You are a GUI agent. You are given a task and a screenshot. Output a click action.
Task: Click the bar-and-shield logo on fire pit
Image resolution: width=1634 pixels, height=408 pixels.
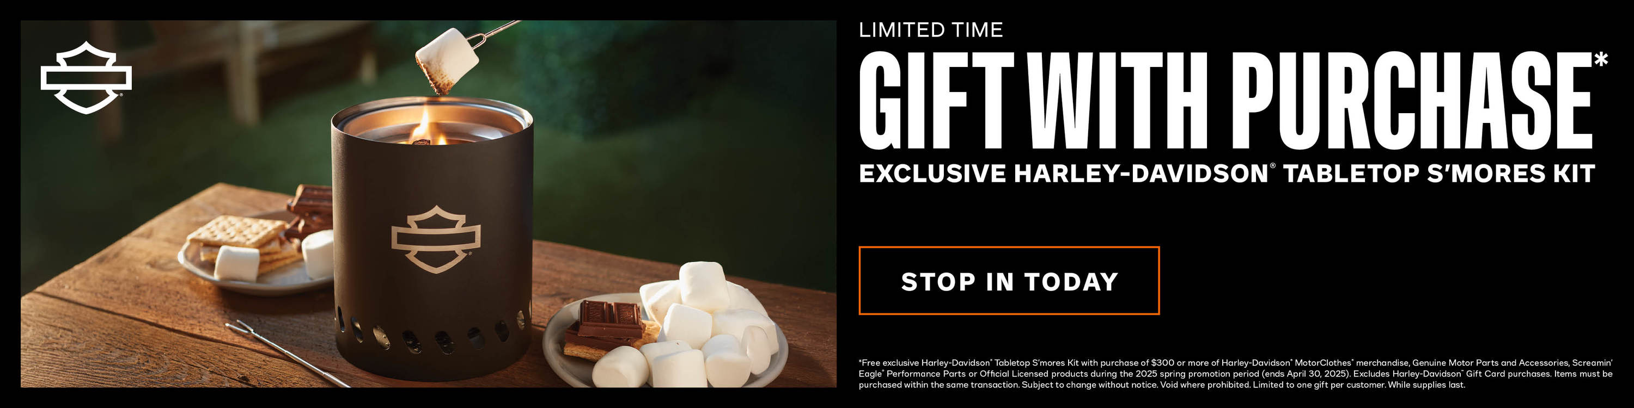436,239
